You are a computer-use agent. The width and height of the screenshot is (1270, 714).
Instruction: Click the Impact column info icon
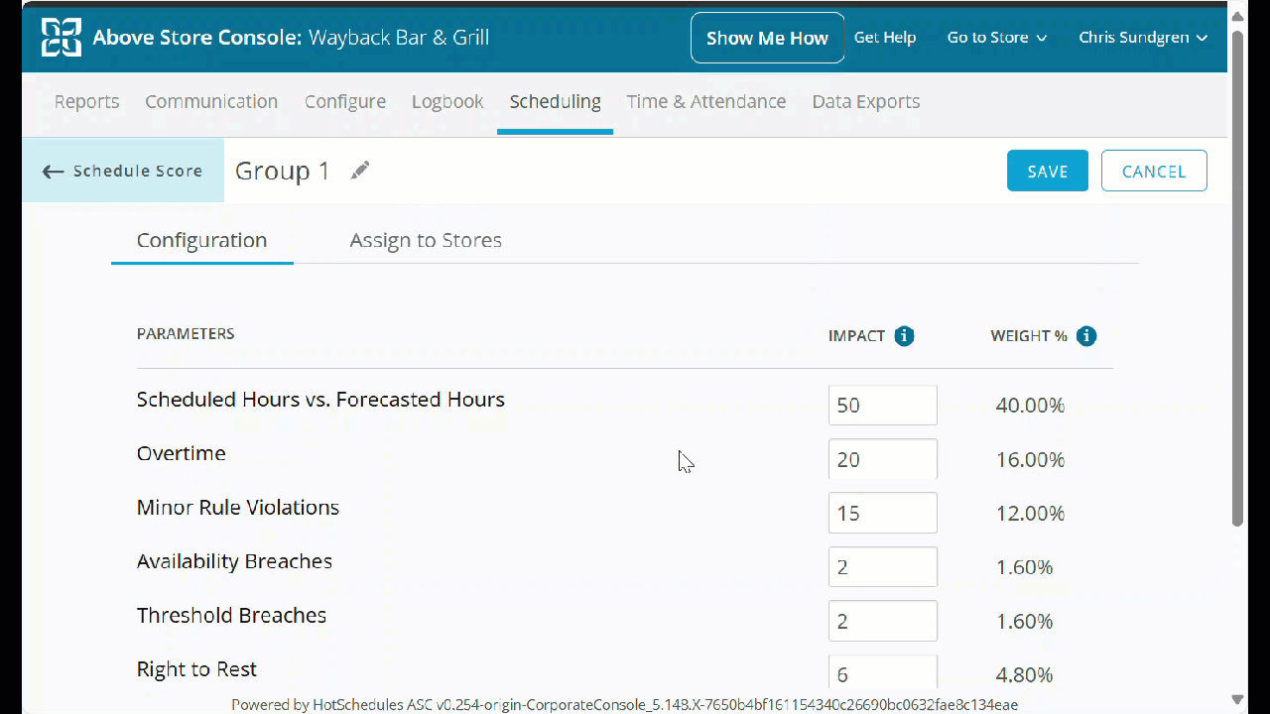coord(904,336)
